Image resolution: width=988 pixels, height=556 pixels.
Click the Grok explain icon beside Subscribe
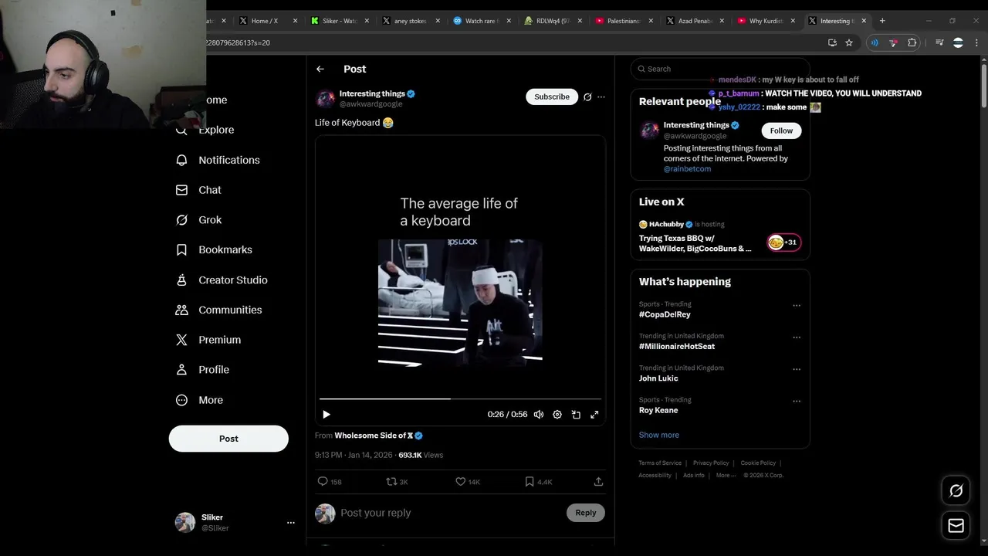pos(587,97)
